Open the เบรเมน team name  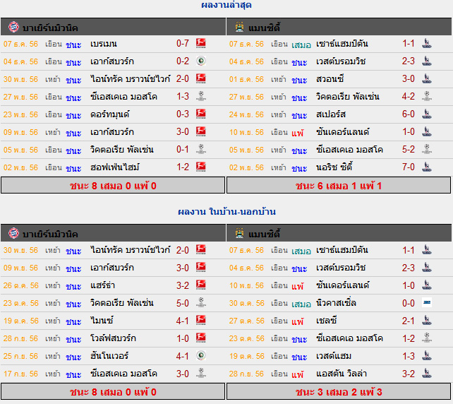pyautogui.click(x=104, y=44)
